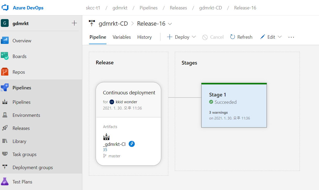Click the build artifact factory icon
The image size is (319, 190).
[106, 137]
